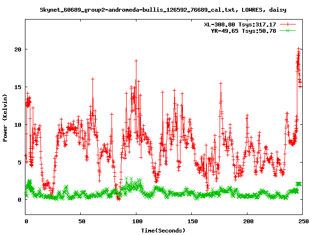Click the Power (Kelvin) axis label
This screenshot has height=235, width=313.
(5, 118)
